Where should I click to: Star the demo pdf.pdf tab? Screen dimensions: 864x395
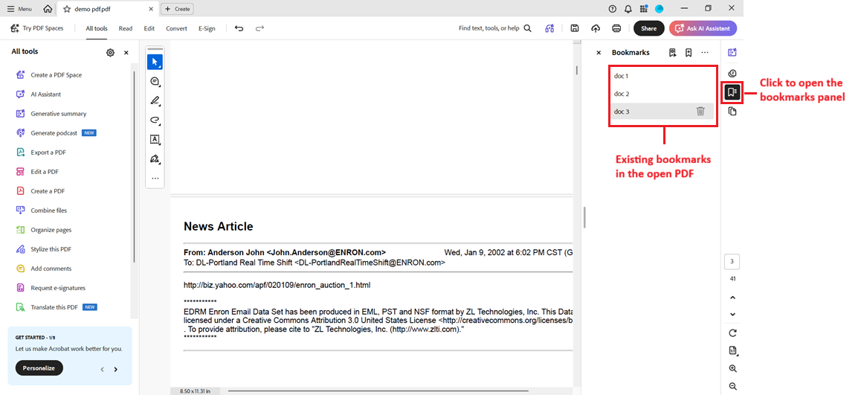point(67,9)
